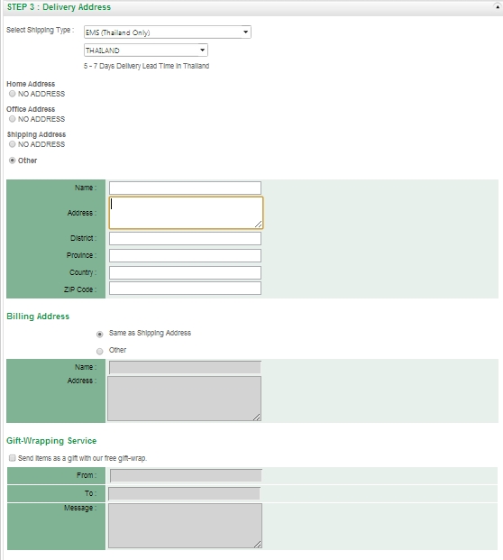Open the Select Shipping Type dropdown
503x560 pixels.
[168, 32]
